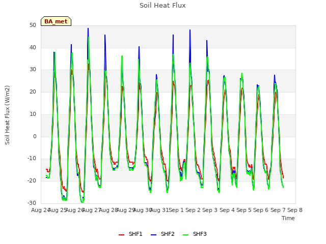The width and height of the screenshot is (326, 244).
Task: Click the blue SHF2 peak near Sep 2
Action: tap(190, 30)
